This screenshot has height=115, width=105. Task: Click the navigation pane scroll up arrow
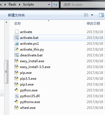tap(6, 22)
